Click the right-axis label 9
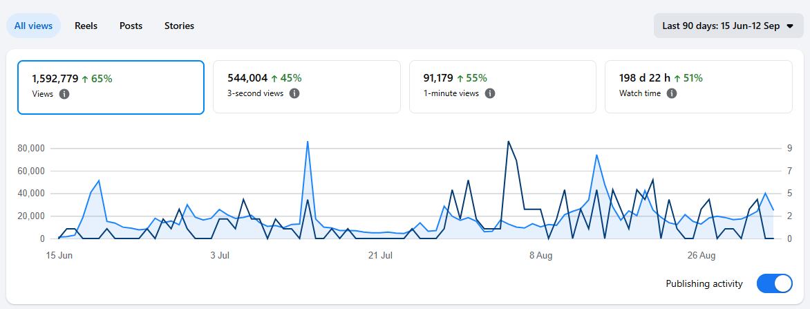The image size is (810, 309). 790,149
